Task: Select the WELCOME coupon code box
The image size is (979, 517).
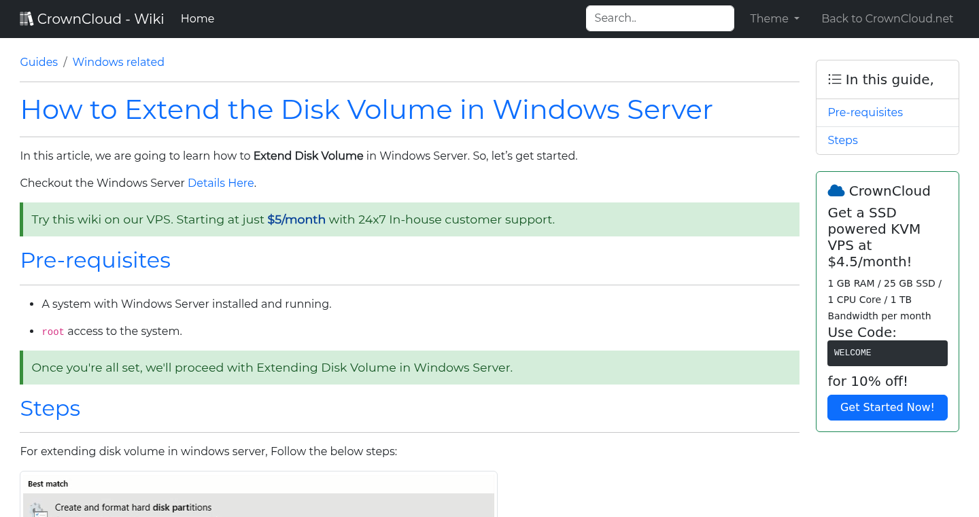Action: 887,353
